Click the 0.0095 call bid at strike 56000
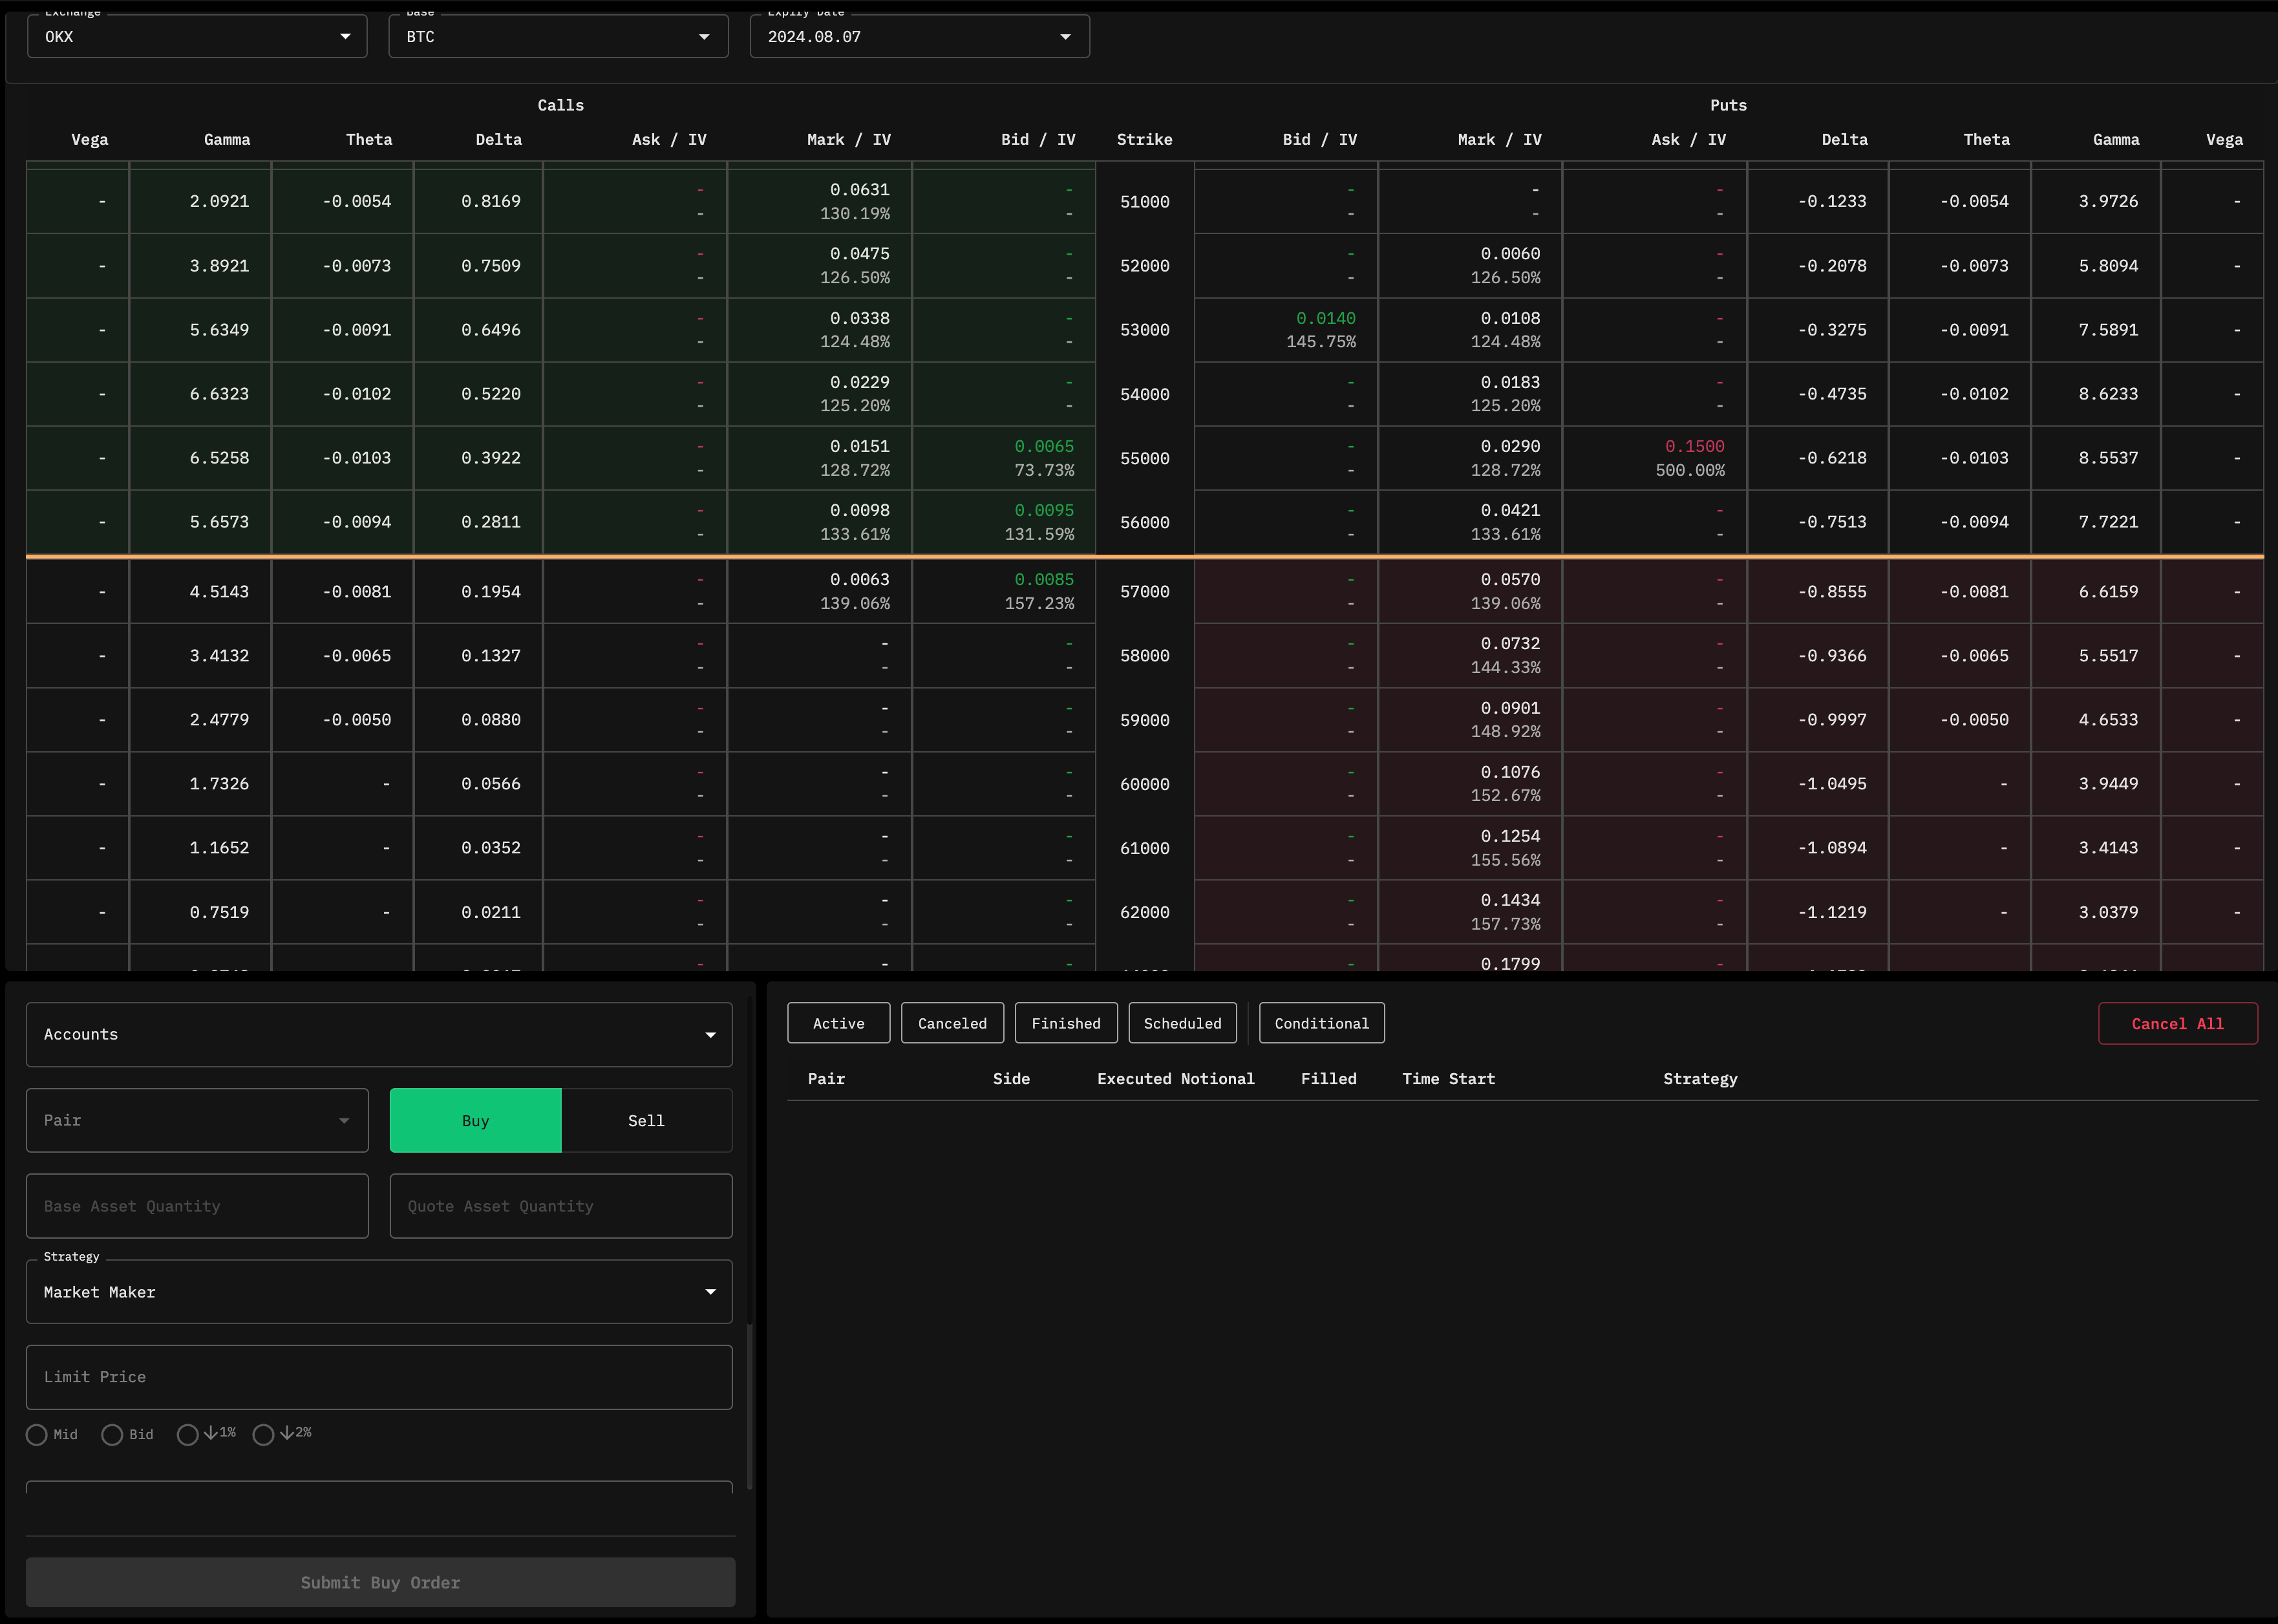This screenshot has height=1624, width=2278. pyautogui.click(x=1043, y=511)
